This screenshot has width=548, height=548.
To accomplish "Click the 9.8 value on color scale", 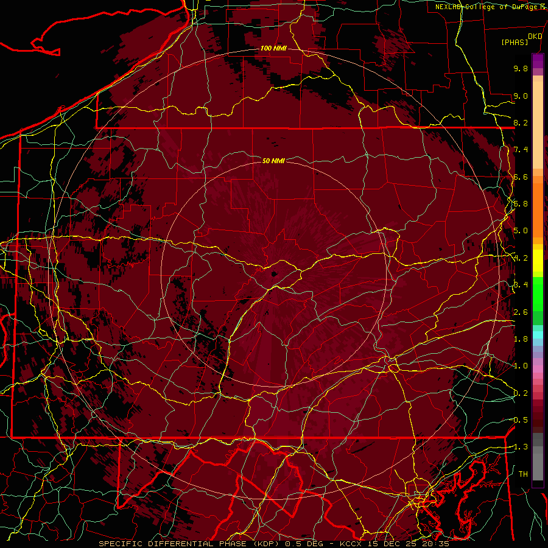I will click(521, 68).
